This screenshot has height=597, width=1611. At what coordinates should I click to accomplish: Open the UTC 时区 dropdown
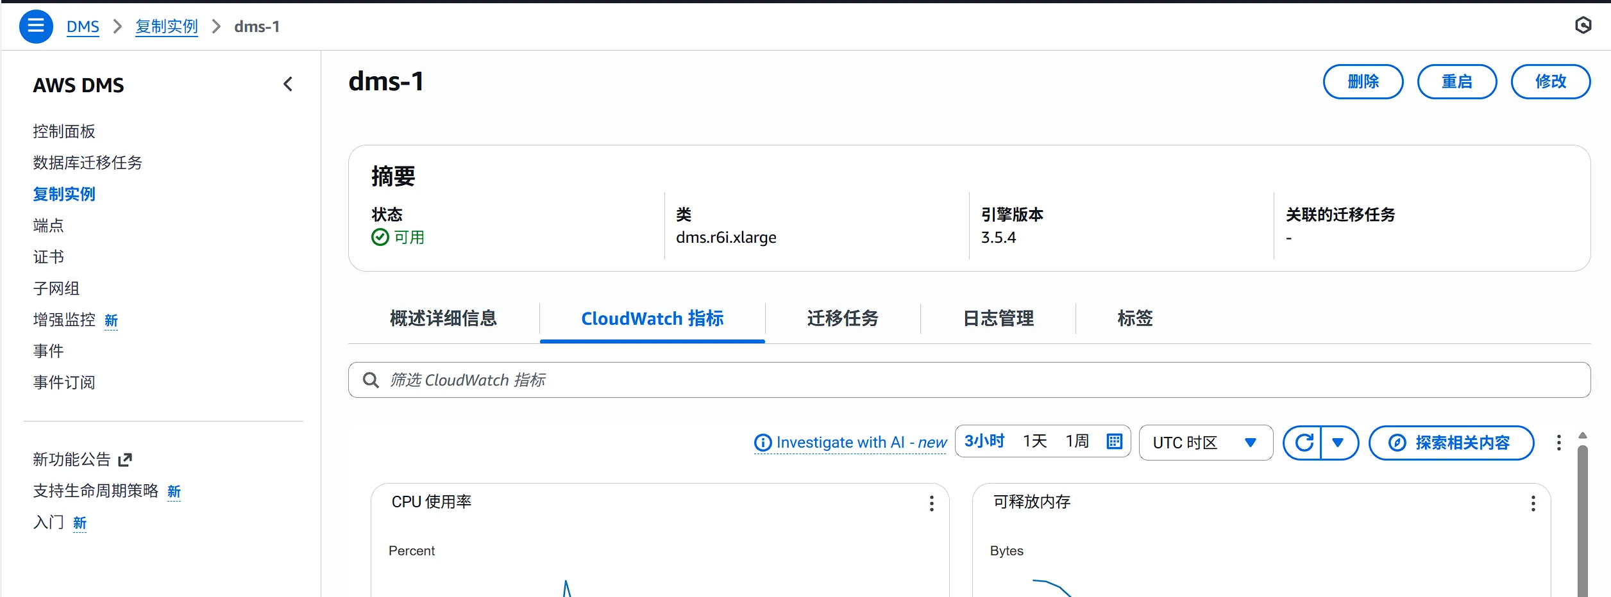coord(1205,442)
